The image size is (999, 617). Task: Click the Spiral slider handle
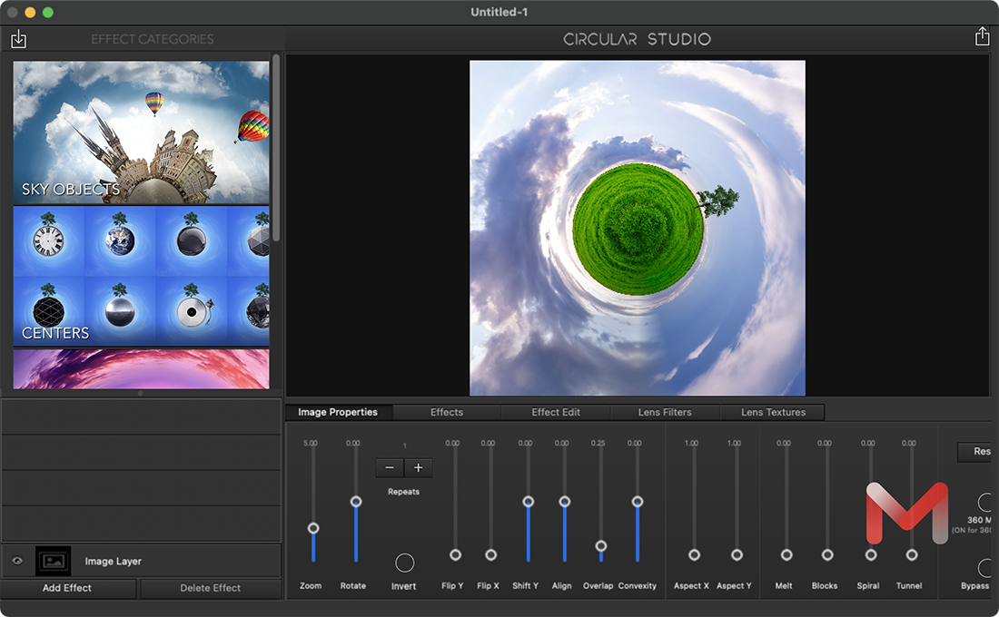coord(870,554)
